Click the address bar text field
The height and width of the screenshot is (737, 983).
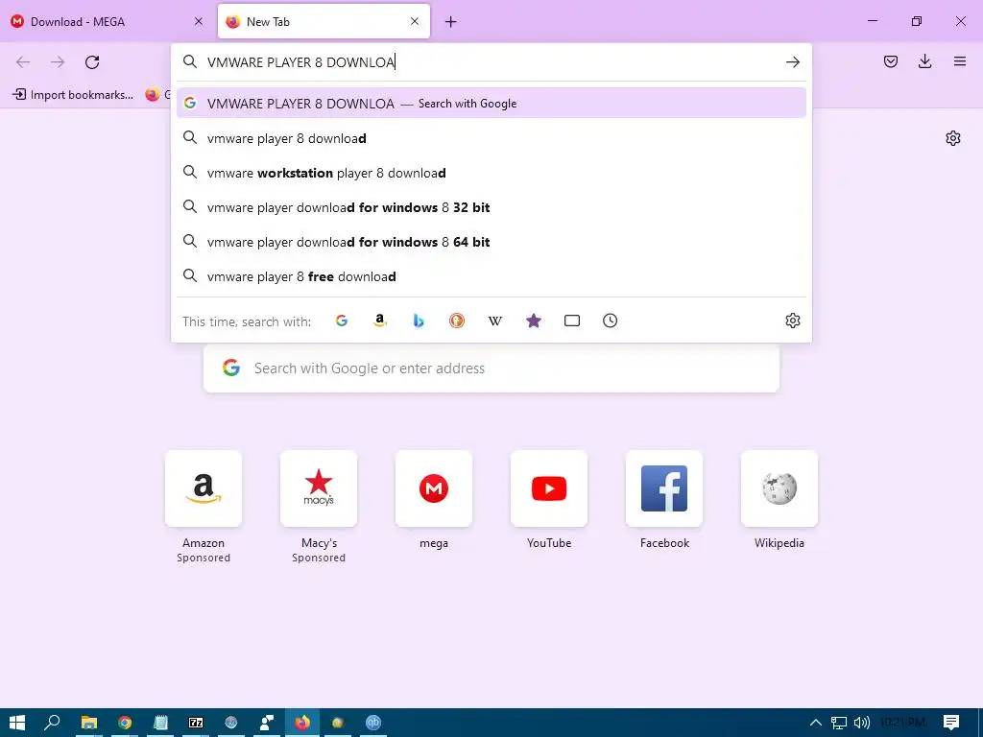coord(492,62)
